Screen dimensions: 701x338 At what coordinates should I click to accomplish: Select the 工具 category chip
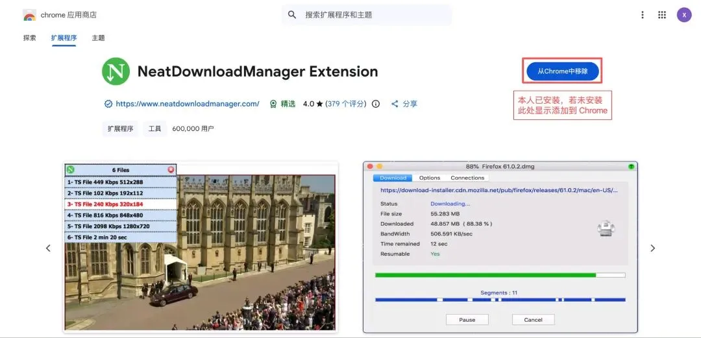pyautogui.click(x=154, y=128)
